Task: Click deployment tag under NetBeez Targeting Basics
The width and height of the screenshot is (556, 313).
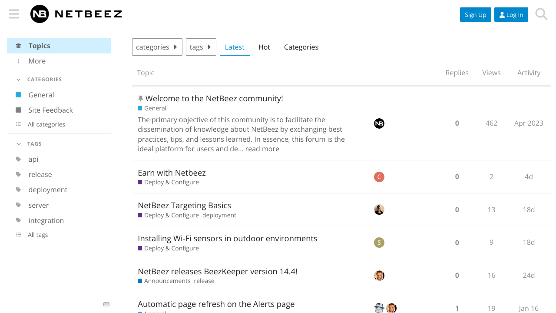Action: click(x=219, y=215)
